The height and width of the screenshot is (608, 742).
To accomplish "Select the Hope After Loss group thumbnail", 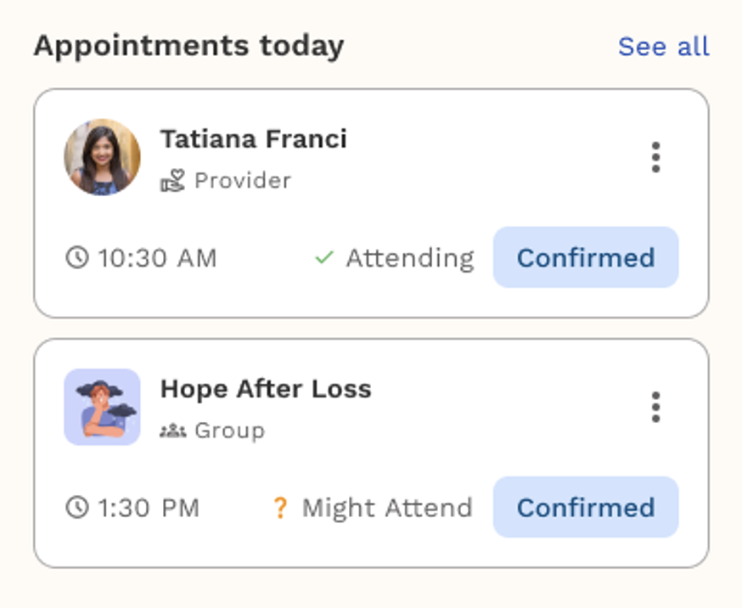I will click(x=102, y=407).
